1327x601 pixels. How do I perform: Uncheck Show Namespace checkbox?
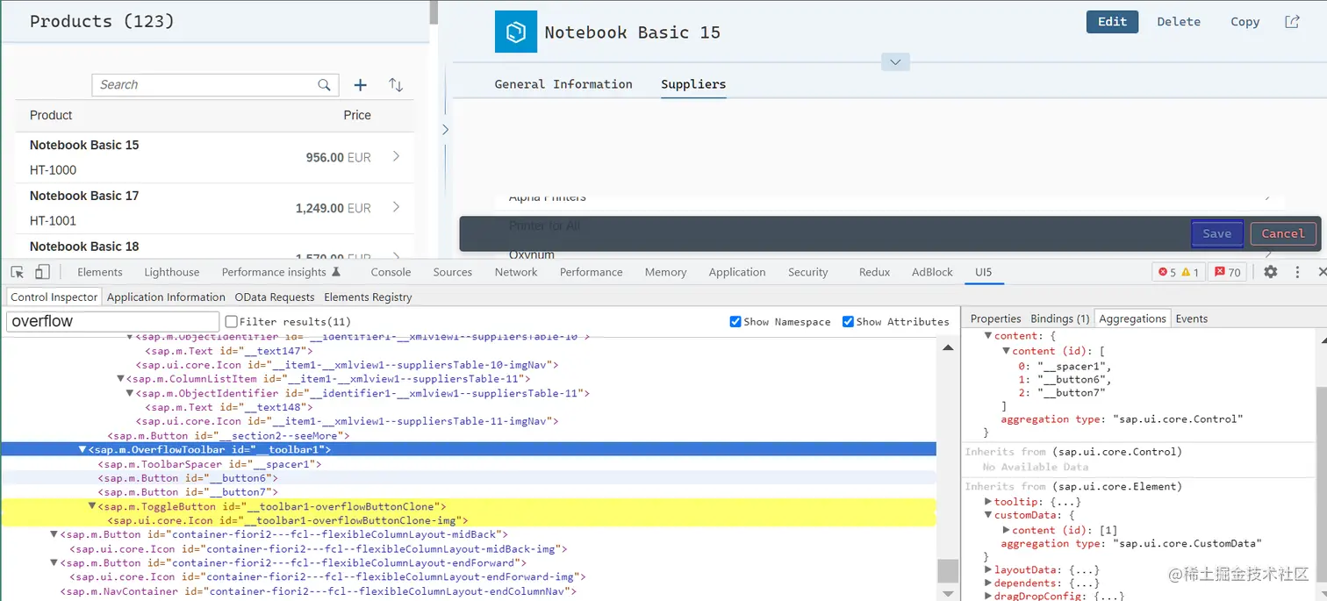coord(735,322)
